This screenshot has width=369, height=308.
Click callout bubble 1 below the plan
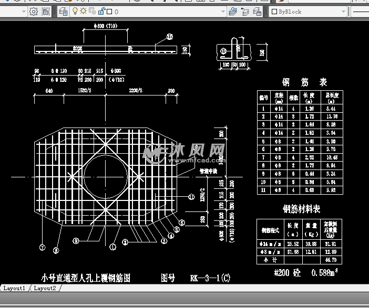pyautogui.click(x=113, y=247)
